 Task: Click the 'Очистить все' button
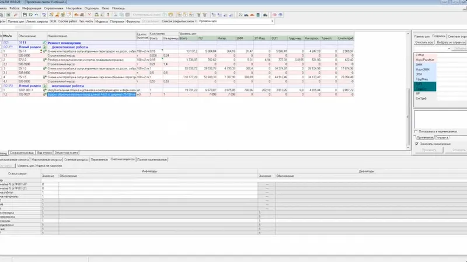coord(424,43)
